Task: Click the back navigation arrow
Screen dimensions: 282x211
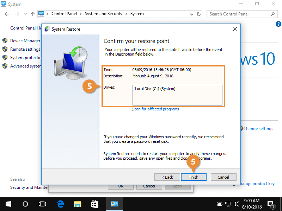Action: click(6, 14)
